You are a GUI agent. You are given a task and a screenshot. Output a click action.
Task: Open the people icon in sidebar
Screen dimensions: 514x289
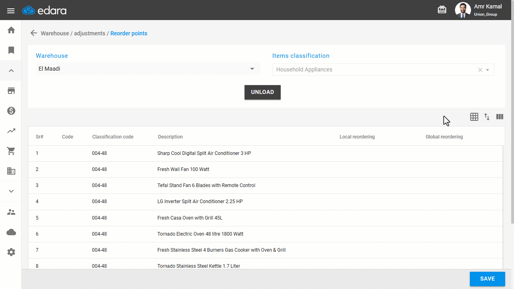coord(11,212)
